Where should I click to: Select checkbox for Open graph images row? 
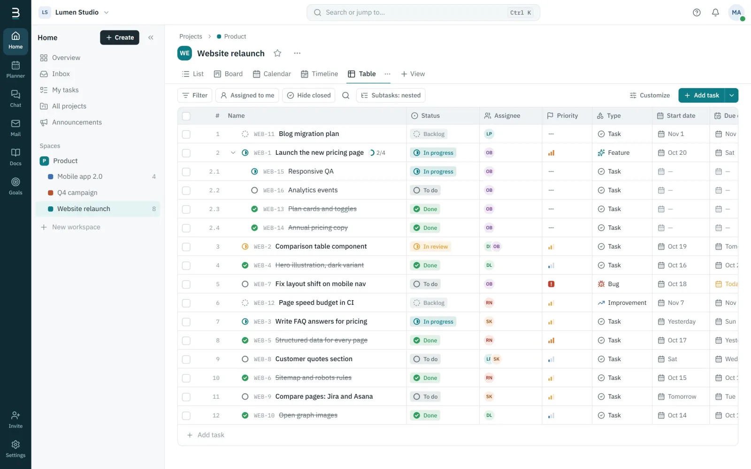click(x=186, y=416)
